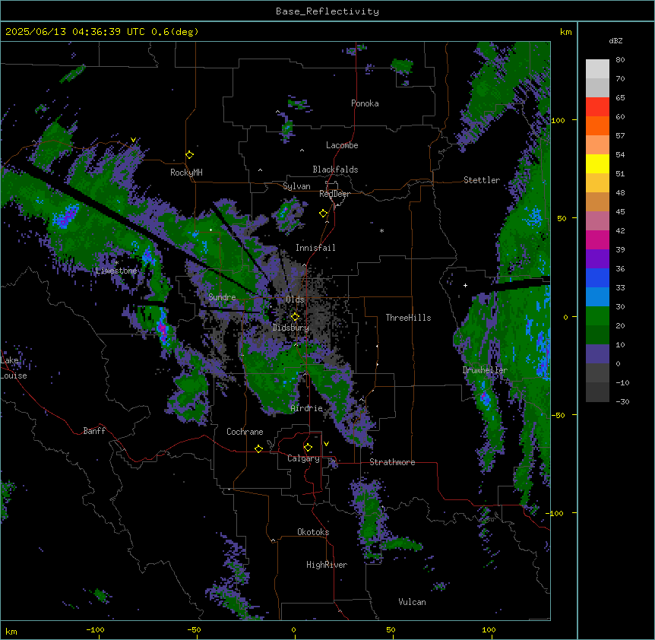Click the 50 tick label on right axis
This screenshot has height=640, width=655.
[562, 218]
